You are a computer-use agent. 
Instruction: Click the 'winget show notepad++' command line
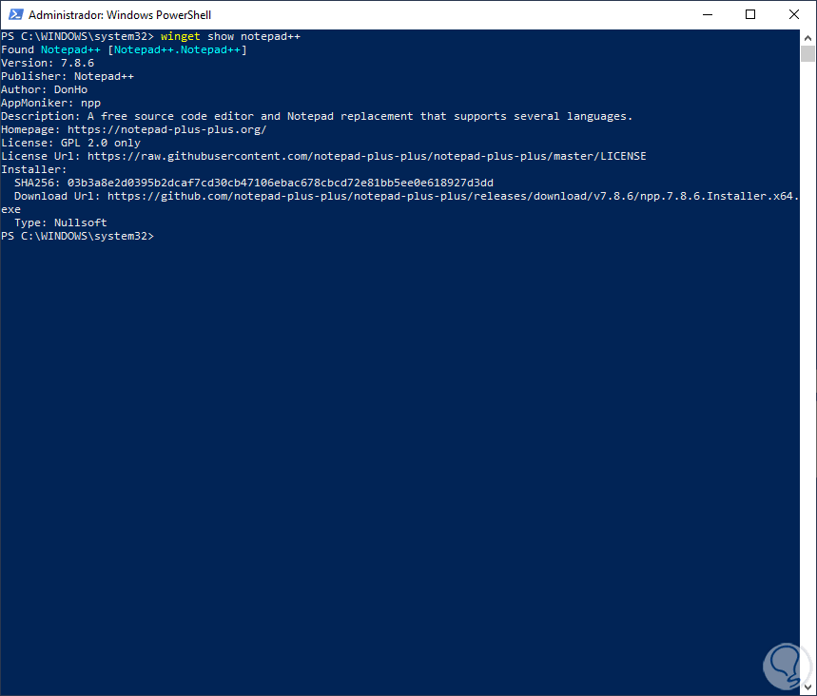[150, 36]
